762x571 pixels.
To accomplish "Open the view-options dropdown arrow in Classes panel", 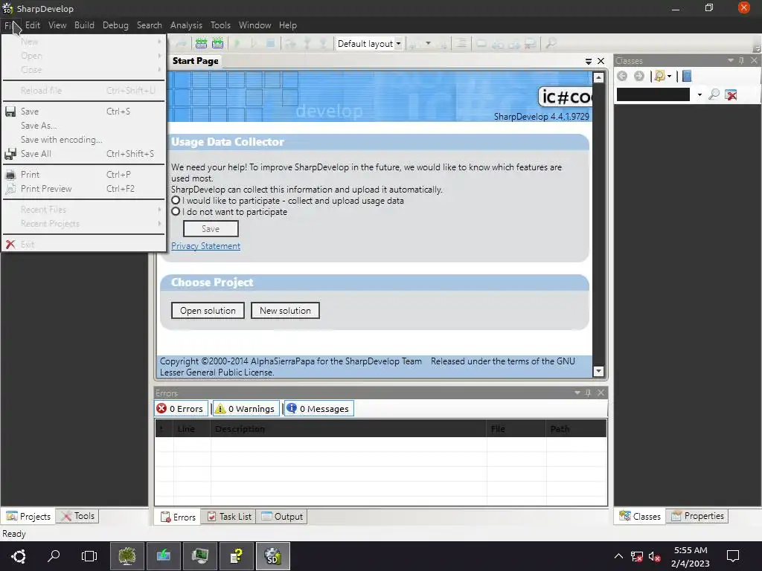I will tap(669, 77).
